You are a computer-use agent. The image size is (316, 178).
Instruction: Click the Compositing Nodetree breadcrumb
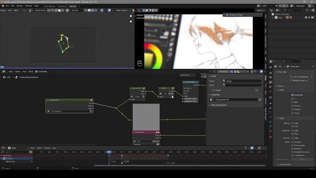pyautogui.click(x=29, y=77)
